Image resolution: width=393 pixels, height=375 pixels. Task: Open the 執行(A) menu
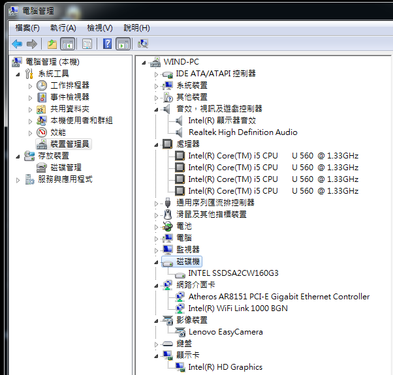tap(63, 28)
